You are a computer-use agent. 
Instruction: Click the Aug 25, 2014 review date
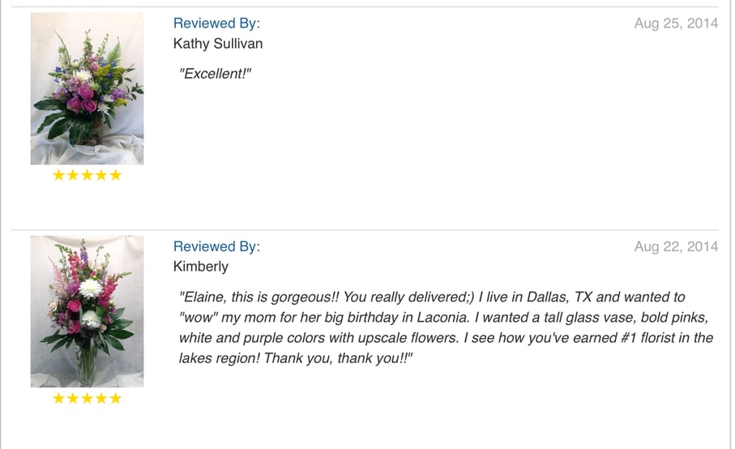(x=676, y=24)
